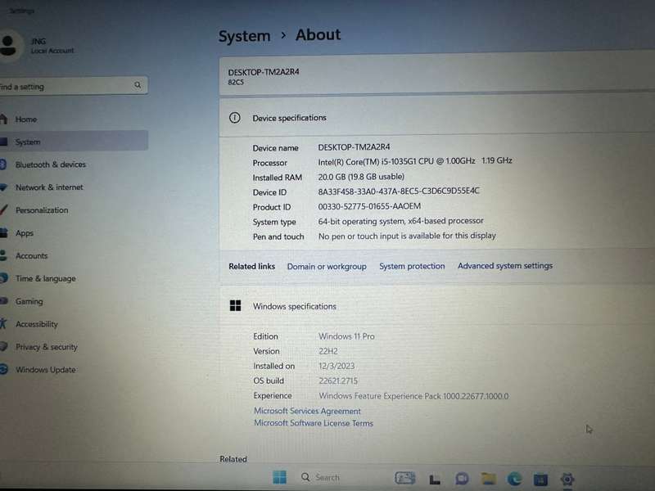Click the user profile avatar

click(8, 45)
